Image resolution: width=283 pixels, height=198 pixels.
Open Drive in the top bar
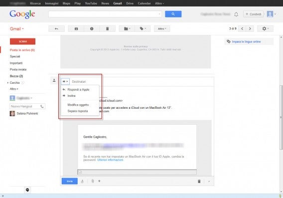tap(130, 3)
